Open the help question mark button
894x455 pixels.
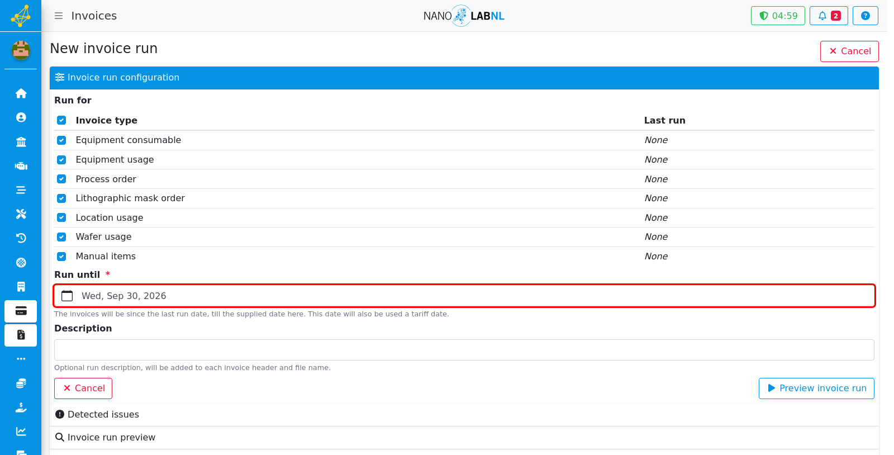click(x=865, y=16)
